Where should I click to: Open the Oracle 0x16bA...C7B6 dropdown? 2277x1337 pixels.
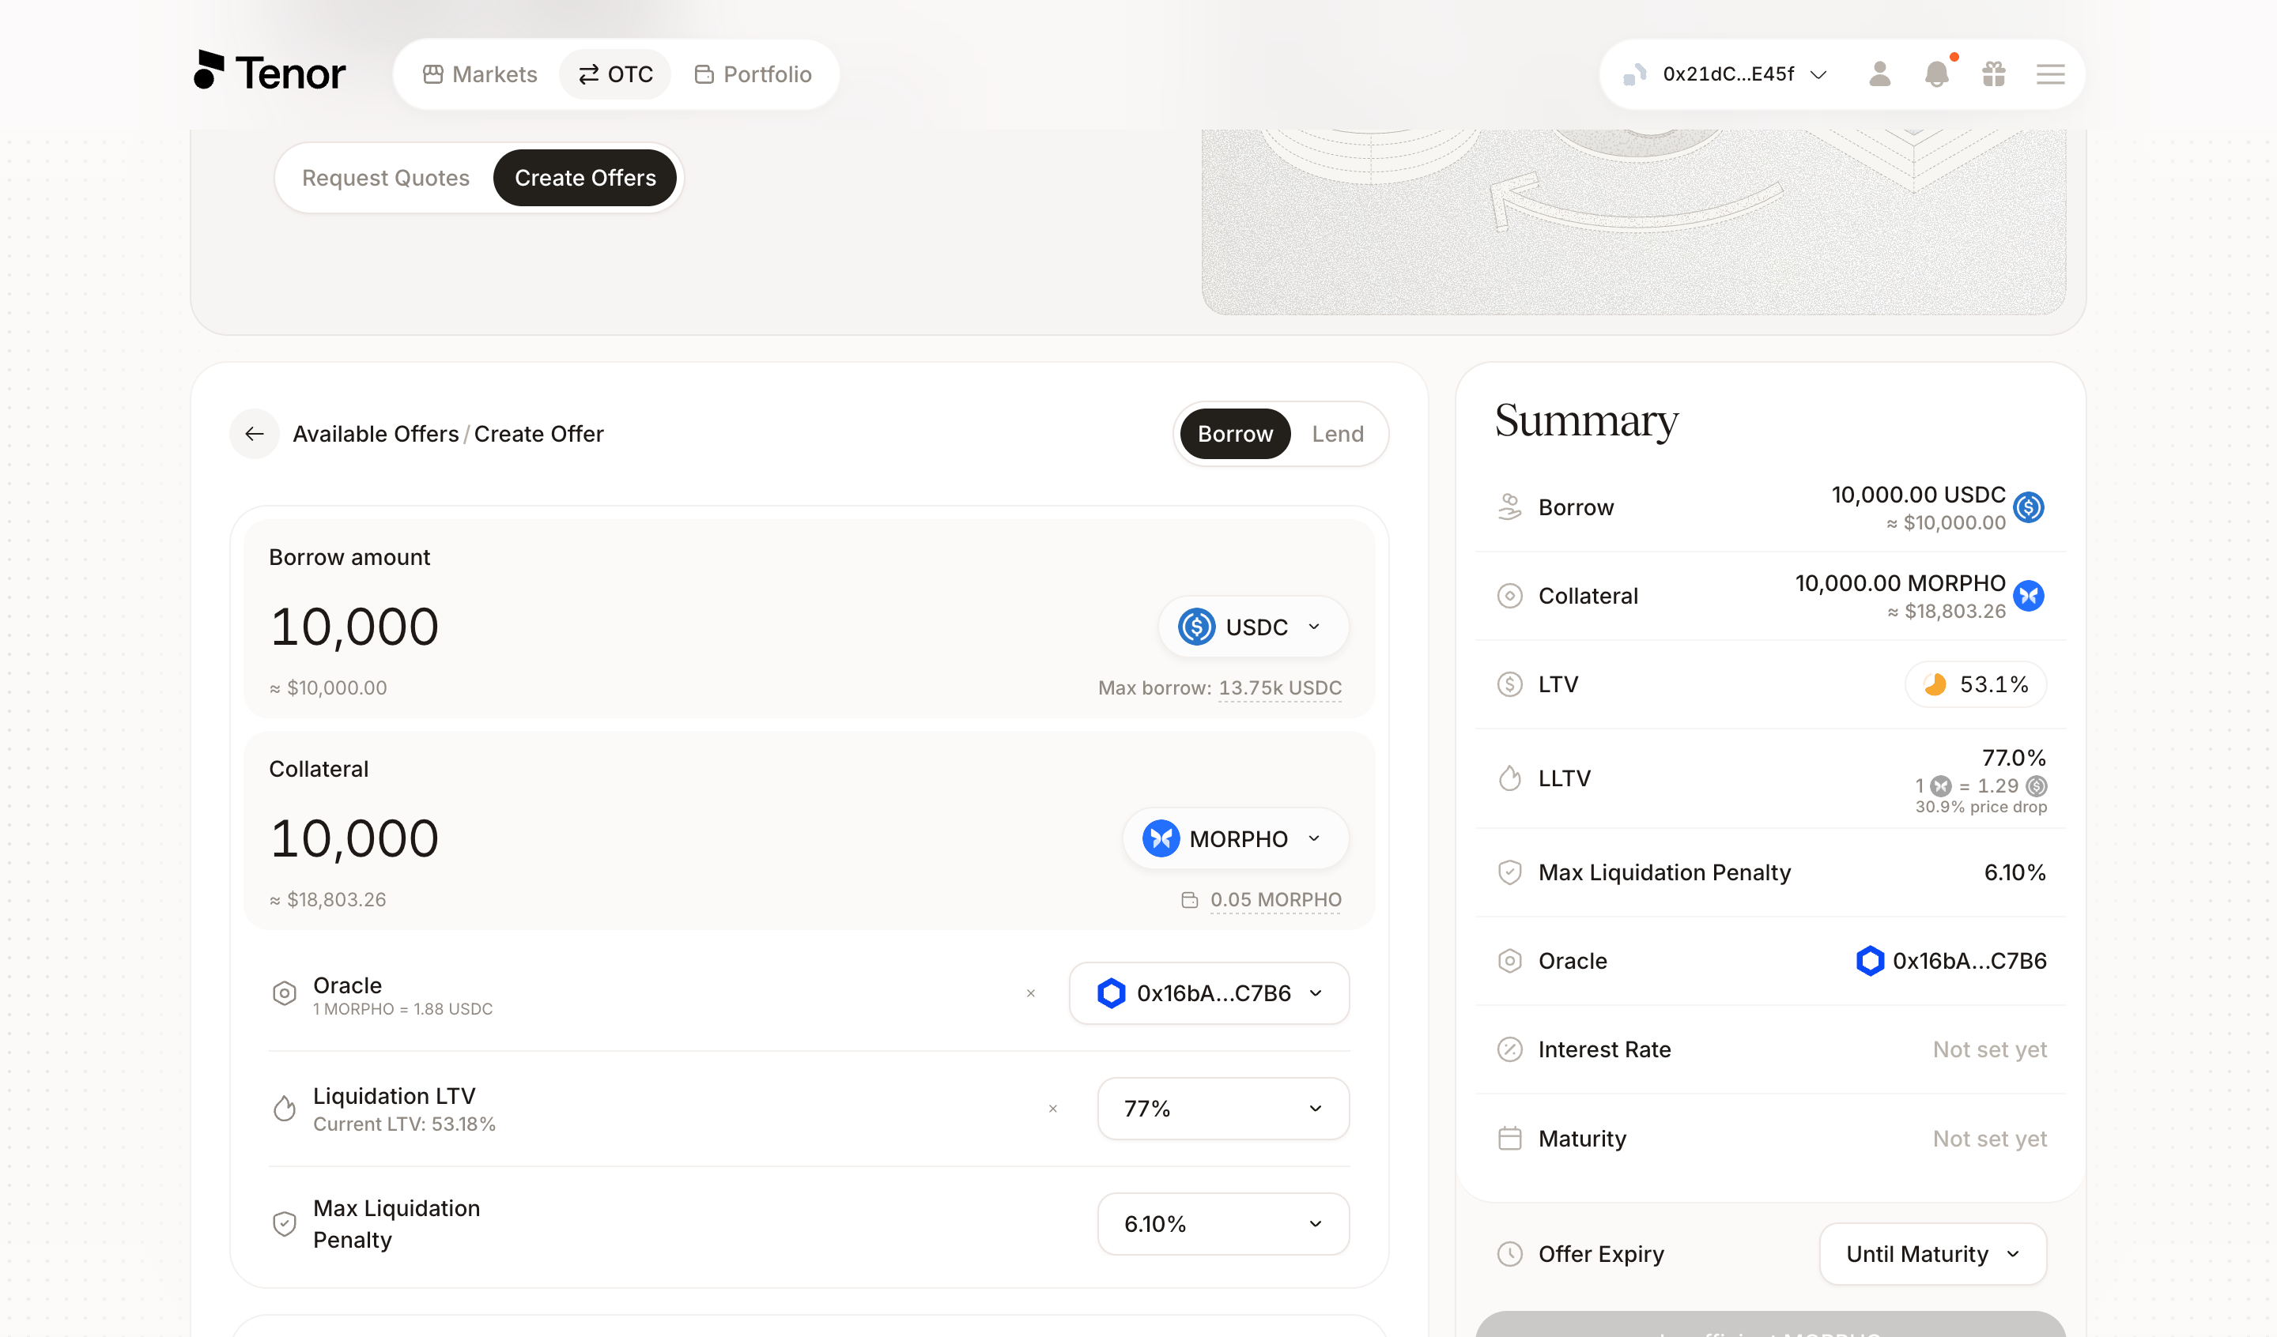click(x=1209, y=992)
